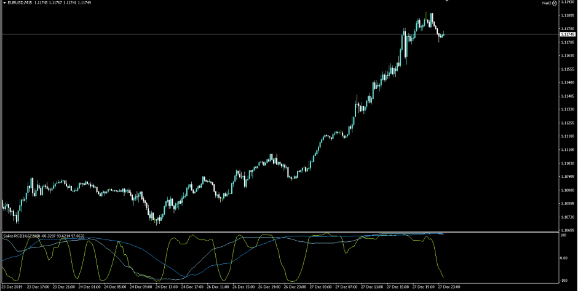Screen dimensions: 578x291
Task: Click the indicator scale value 0.00
Action: 564,258
